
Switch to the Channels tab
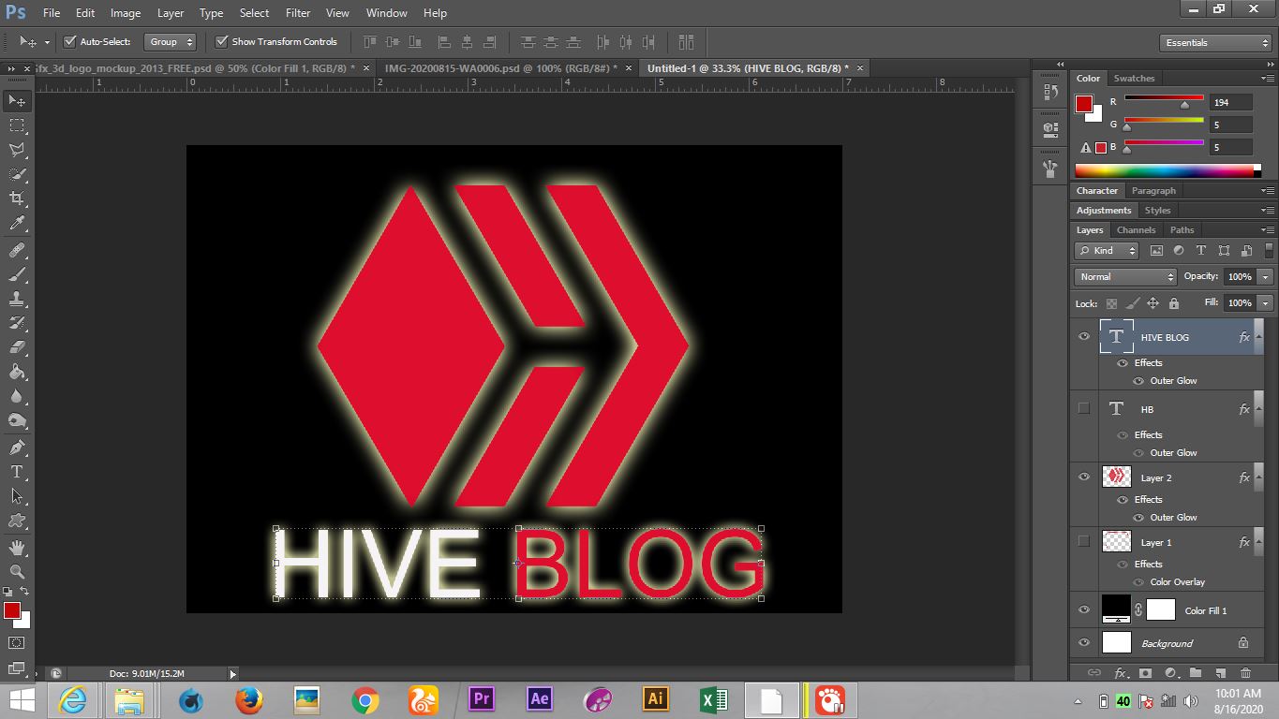1136,230
